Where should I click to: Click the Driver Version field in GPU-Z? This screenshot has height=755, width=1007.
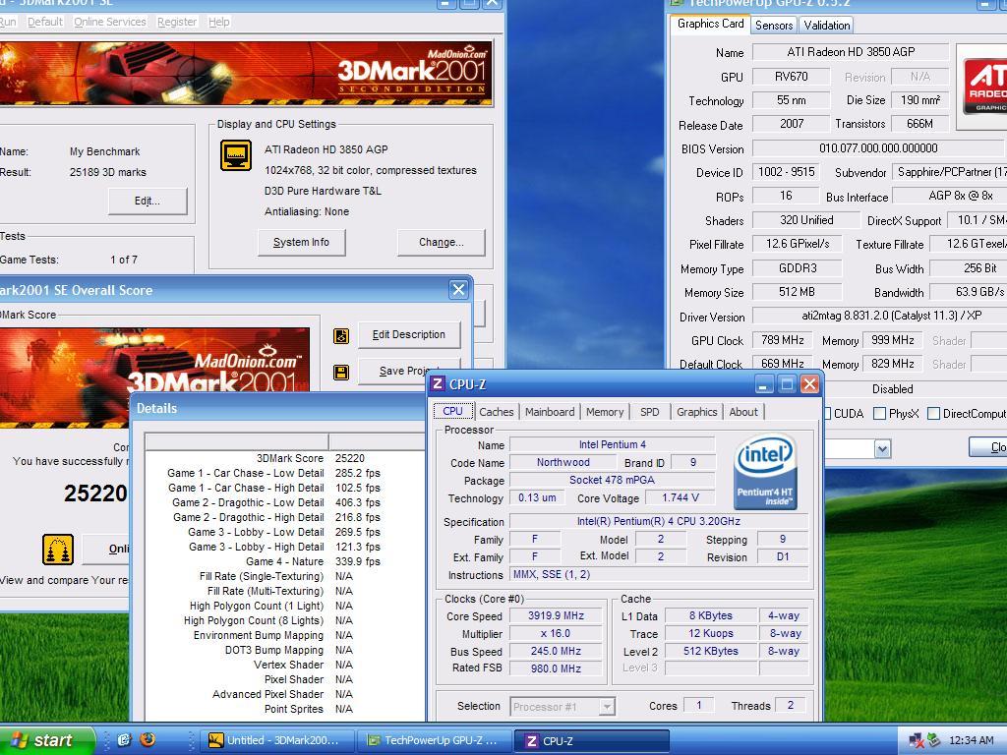pos(878,316)
